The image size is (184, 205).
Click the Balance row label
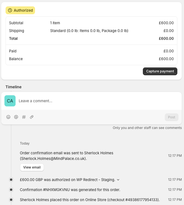tap(16, 59)
